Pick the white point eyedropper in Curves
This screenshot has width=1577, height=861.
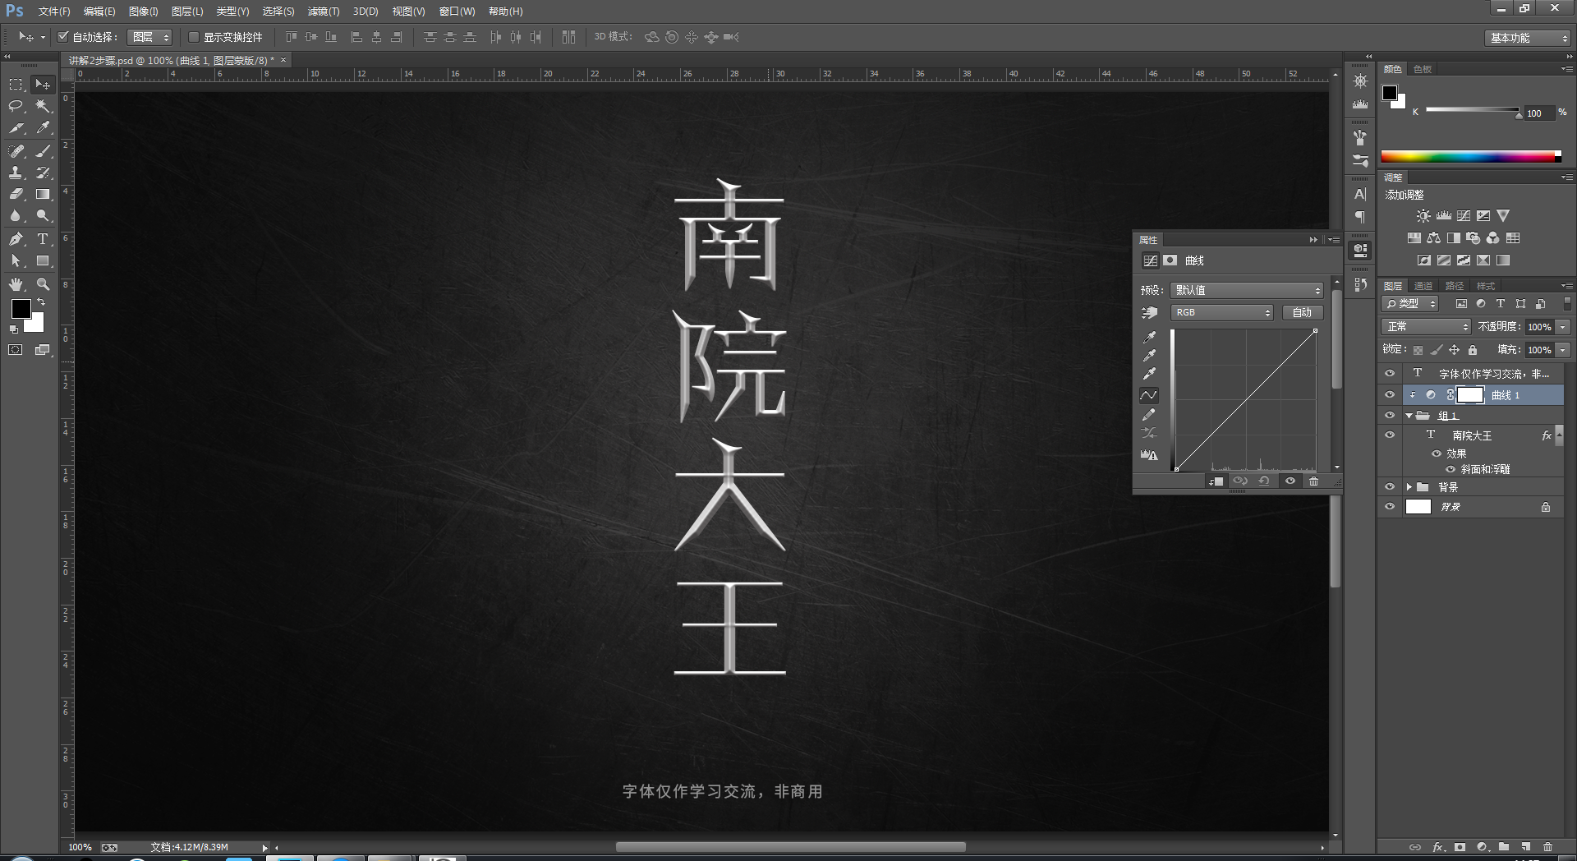pos(1149,374)
